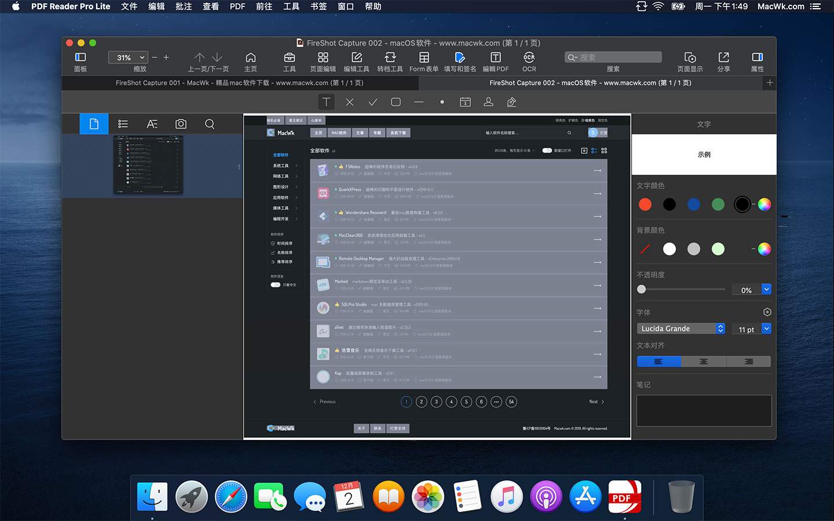
Task: Open Wi-Fi status in menu bar
Action: tap(658, 6)
